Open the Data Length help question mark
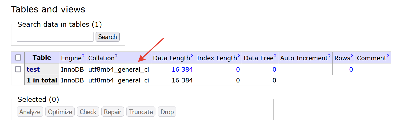This screenshot has height=120, width=417. pyautogui.click(x=192, y=56)
